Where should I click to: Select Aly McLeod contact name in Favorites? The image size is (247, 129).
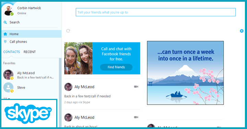click(x=26, y=73)
